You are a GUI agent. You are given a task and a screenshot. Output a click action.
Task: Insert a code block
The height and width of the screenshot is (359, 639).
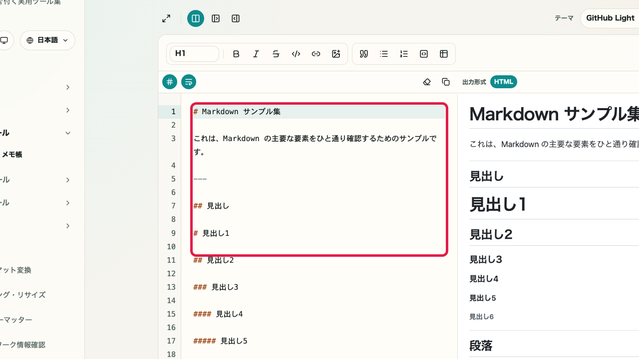point(424,54)
